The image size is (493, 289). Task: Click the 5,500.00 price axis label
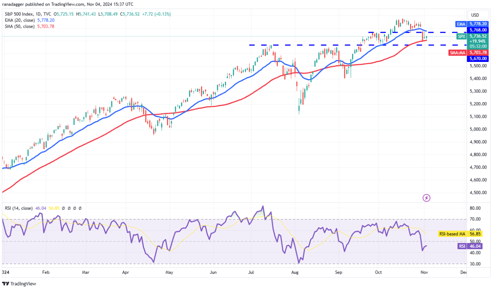[x=478, y=66]
